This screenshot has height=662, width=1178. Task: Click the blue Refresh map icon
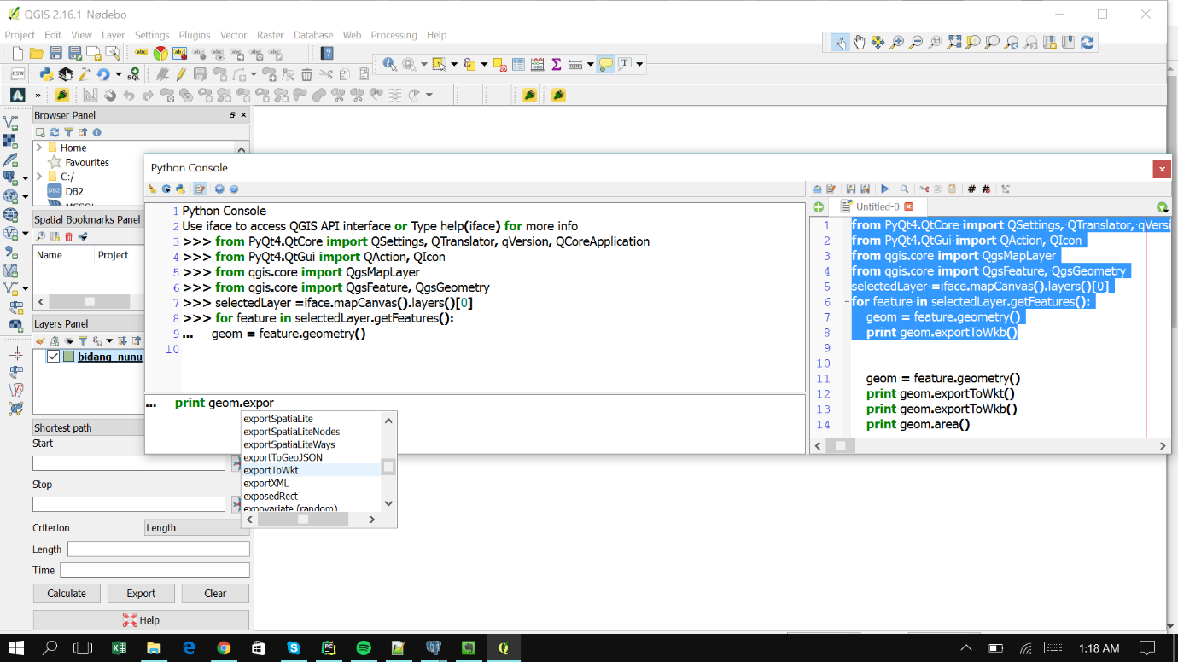tap(1088, 42)
